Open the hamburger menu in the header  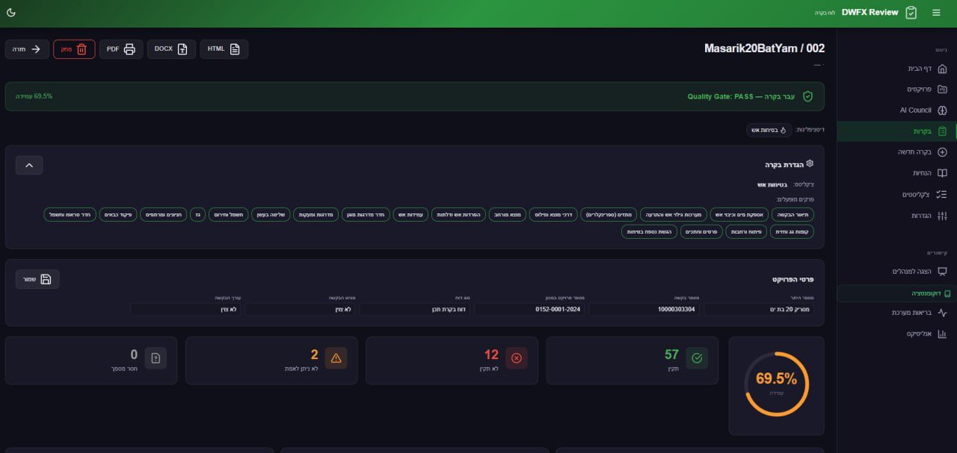[x=936, y=13]
